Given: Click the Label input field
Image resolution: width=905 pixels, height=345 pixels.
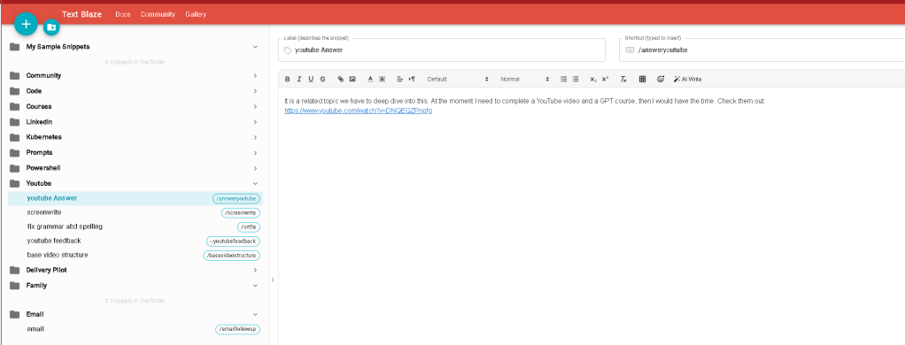Looking at the screenshot, I should pyautogui.click(x=442, y=50).
